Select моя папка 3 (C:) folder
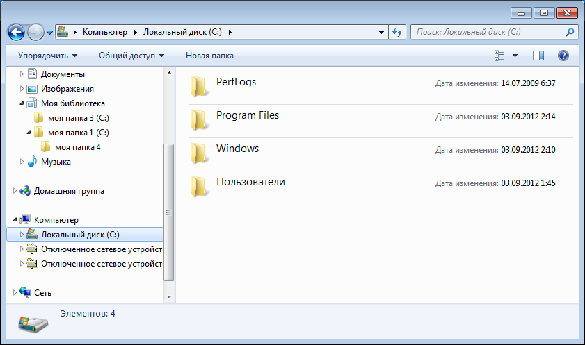 [x=79, y=118]
